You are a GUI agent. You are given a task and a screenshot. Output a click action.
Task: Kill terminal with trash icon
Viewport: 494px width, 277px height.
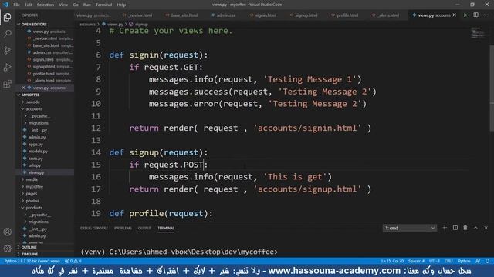click(x=465, y=228)
